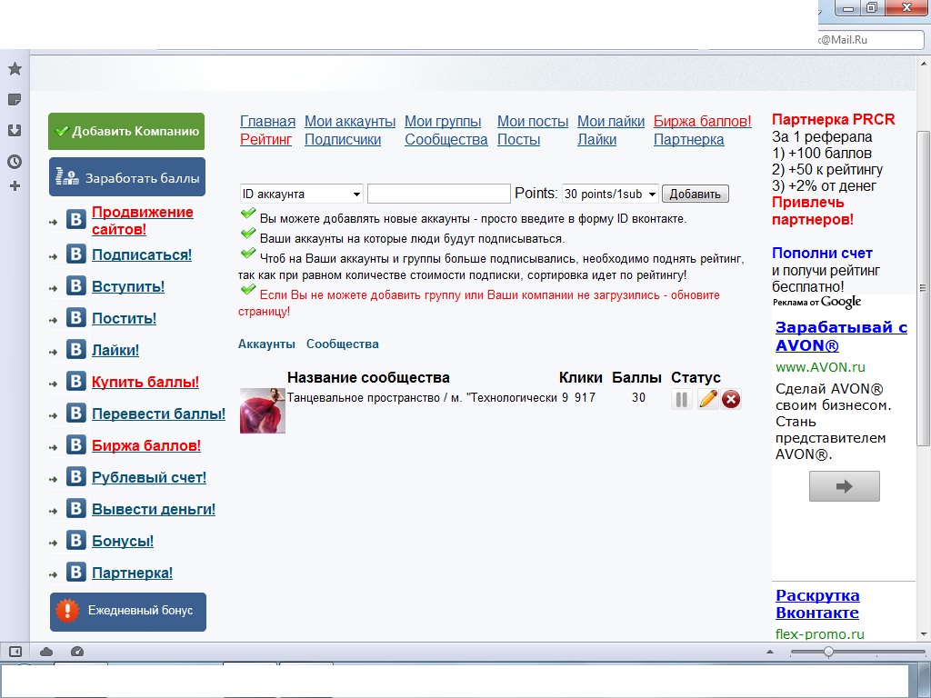Image resolution: width=931 pixels, height=698 pixels.
Task: Open the downloads icon in browser sidebar
Action: (x=15, y=130)
